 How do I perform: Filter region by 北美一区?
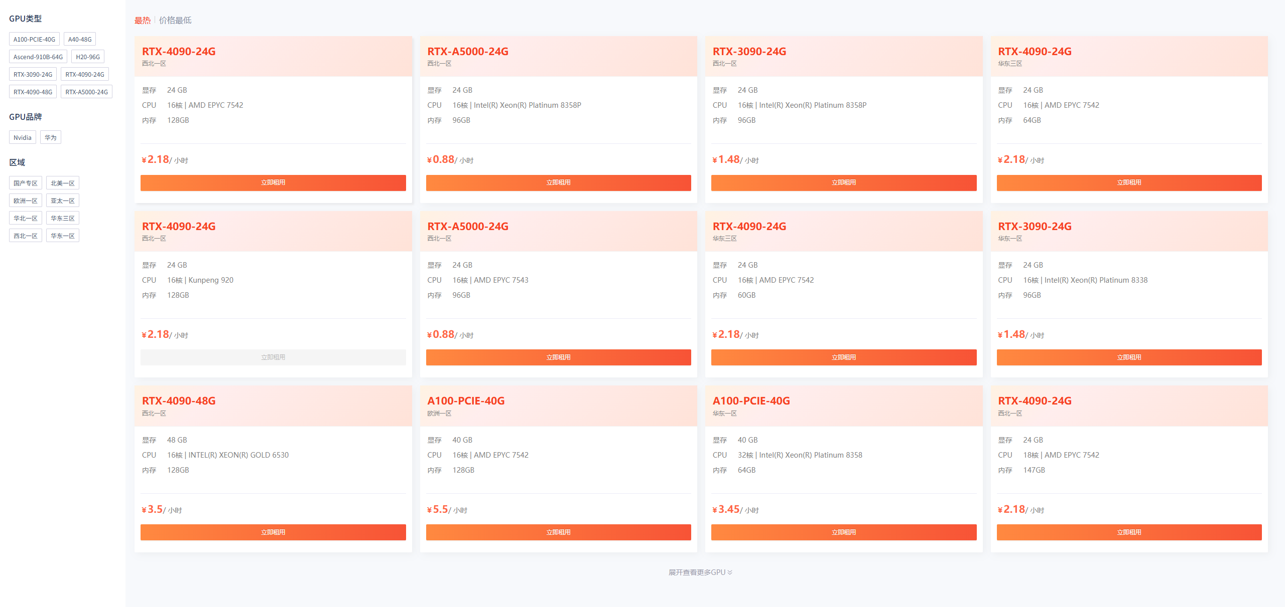(x=62, y=183)
